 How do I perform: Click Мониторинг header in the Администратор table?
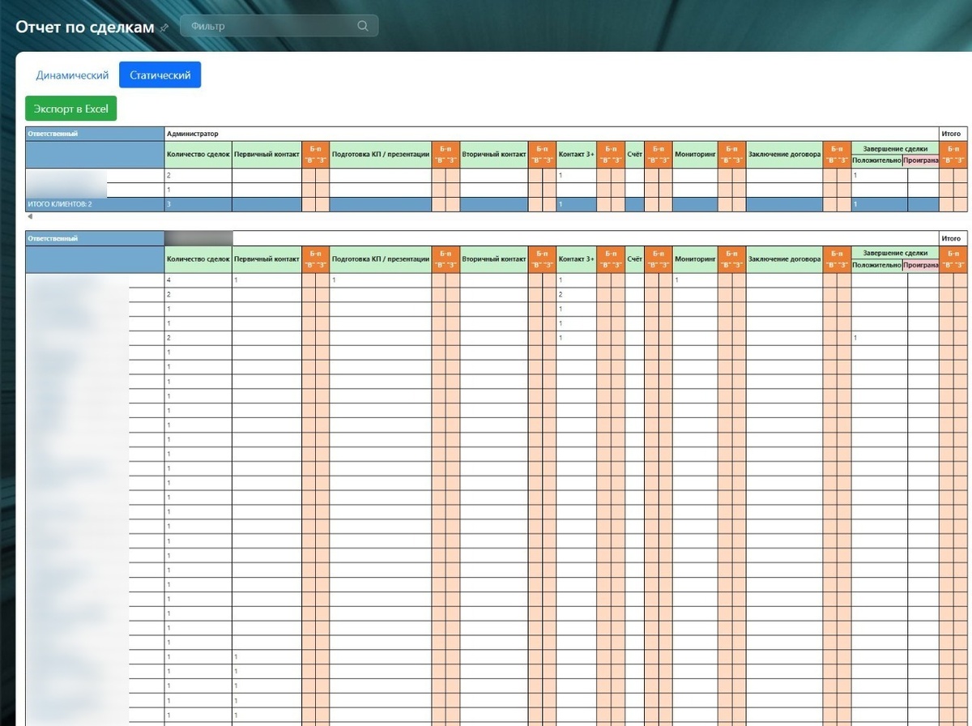695,155
